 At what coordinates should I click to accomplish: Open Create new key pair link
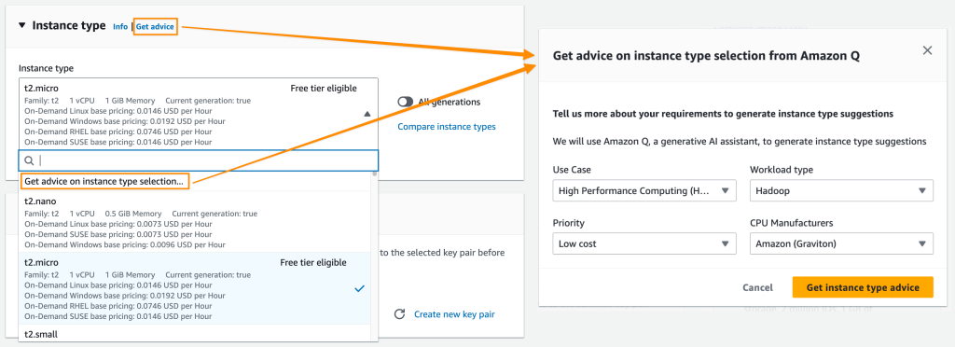tap(454, 314)
